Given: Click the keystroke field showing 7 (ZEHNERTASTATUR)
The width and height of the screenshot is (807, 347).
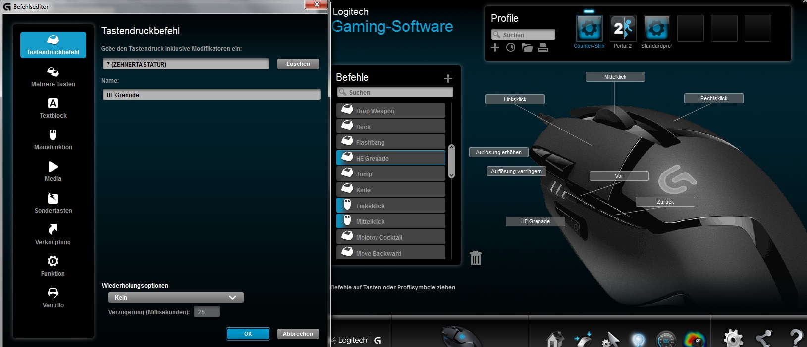Looking at the screenshot, I should point(186,64).
